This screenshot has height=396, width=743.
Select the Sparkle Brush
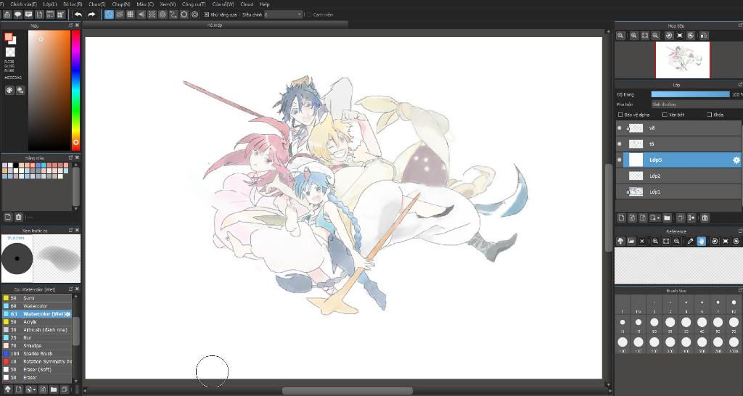click(x=36, y=353)
